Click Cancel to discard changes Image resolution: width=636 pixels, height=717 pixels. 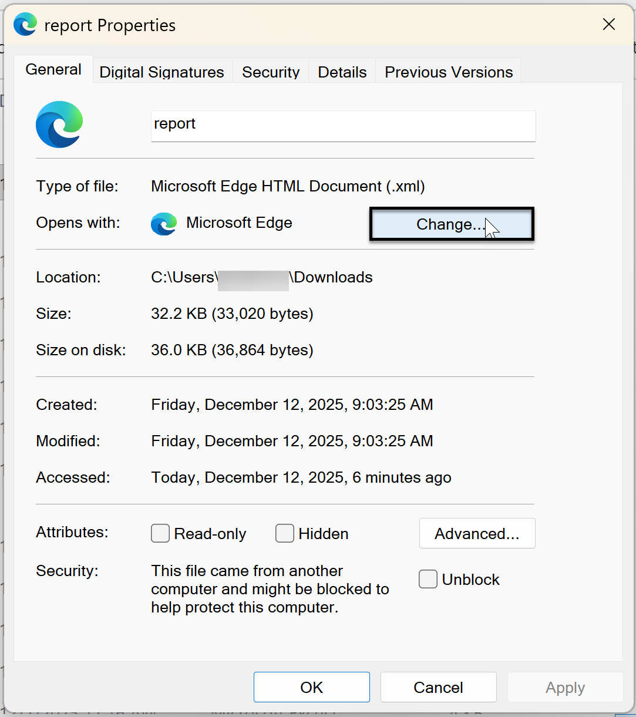point(438,687)
